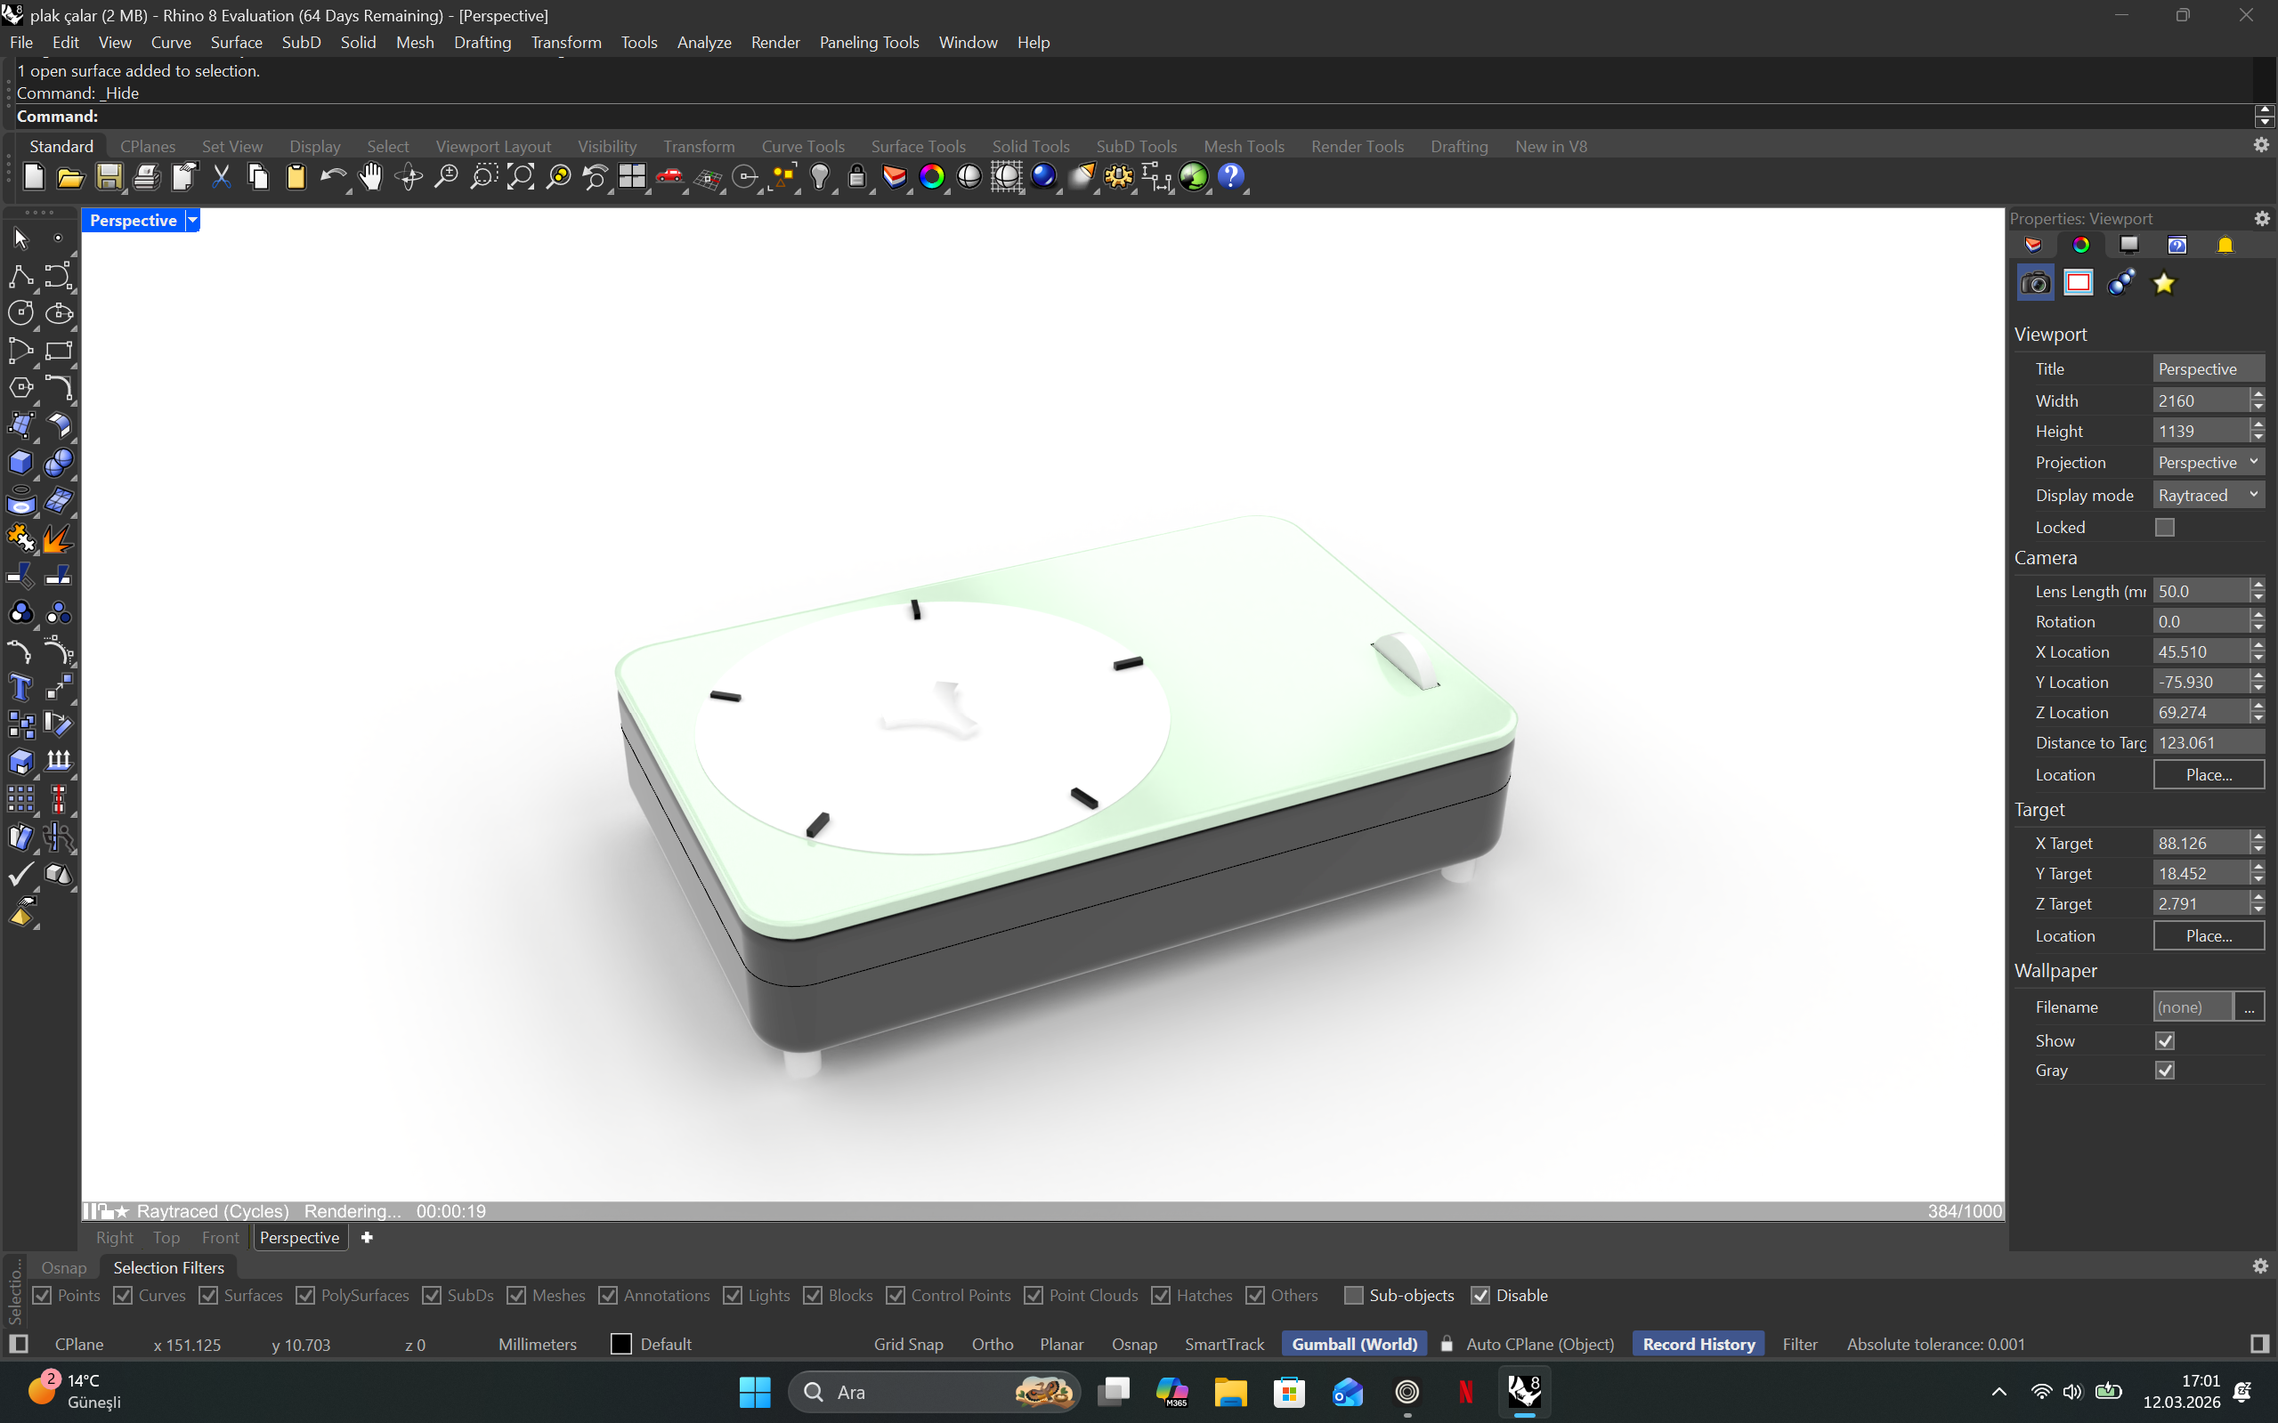
Task: Switch to the Surface Tools toolbar tab
Action: [x=918, y=147]
